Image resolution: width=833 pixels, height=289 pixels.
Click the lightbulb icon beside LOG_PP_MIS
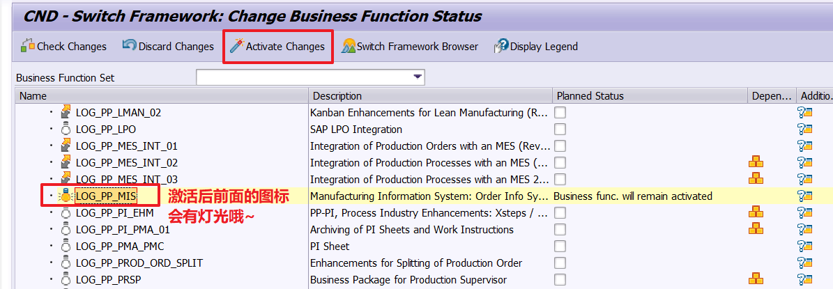coord(66,196)
